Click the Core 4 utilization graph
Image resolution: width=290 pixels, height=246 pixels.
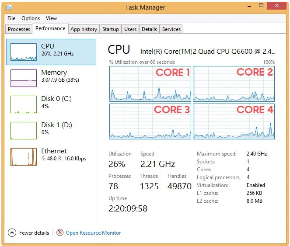pos(234,121)
